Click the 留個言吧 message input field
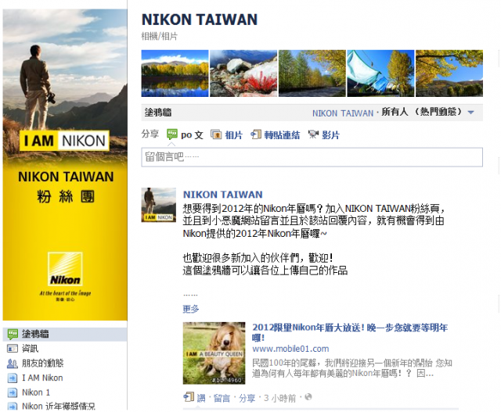 coord(312,157)
